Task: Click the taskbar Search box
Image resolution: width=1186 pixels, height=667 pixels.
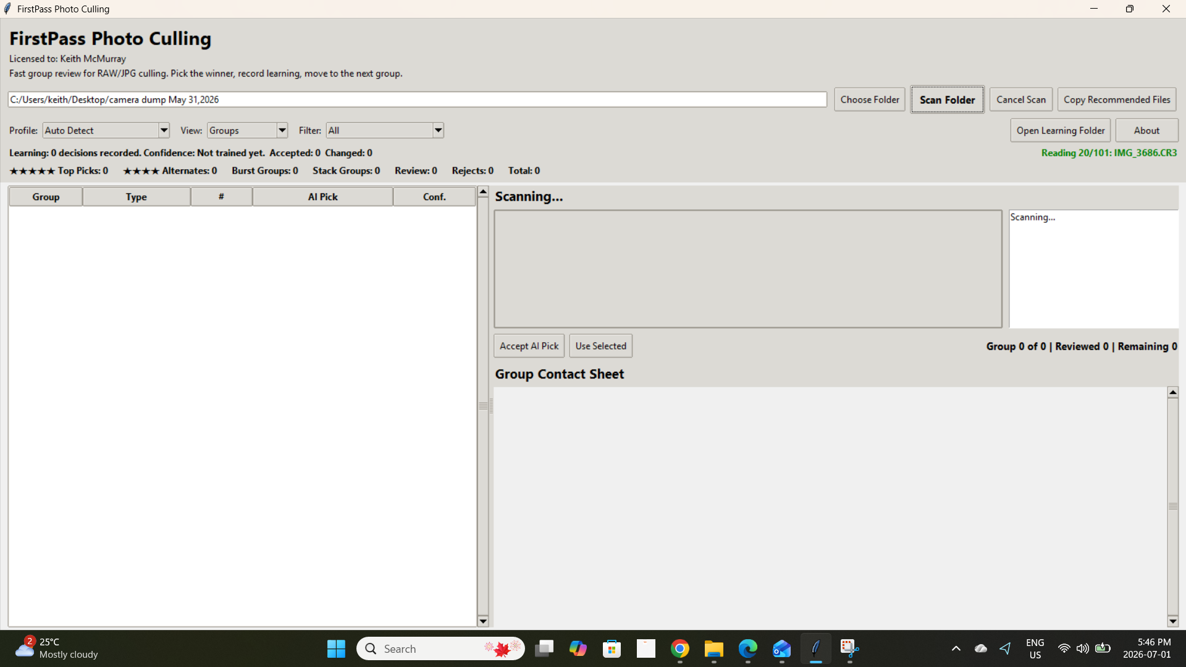Action: point(440,648)
